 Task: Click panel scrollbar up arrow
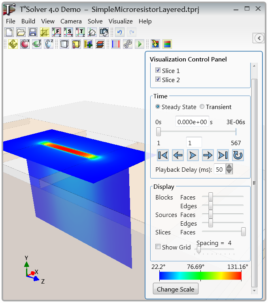(254, 66)
